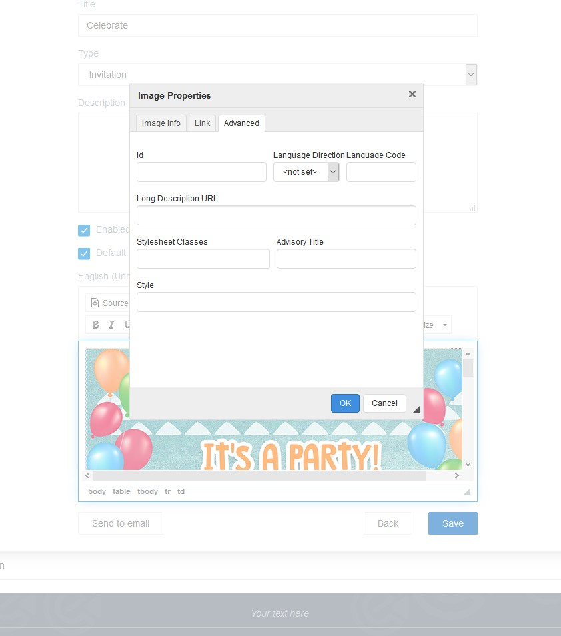This screenshot has height=636, width=561.
Task: Open the Language Direction dropdown
Action: click(333, 172)
